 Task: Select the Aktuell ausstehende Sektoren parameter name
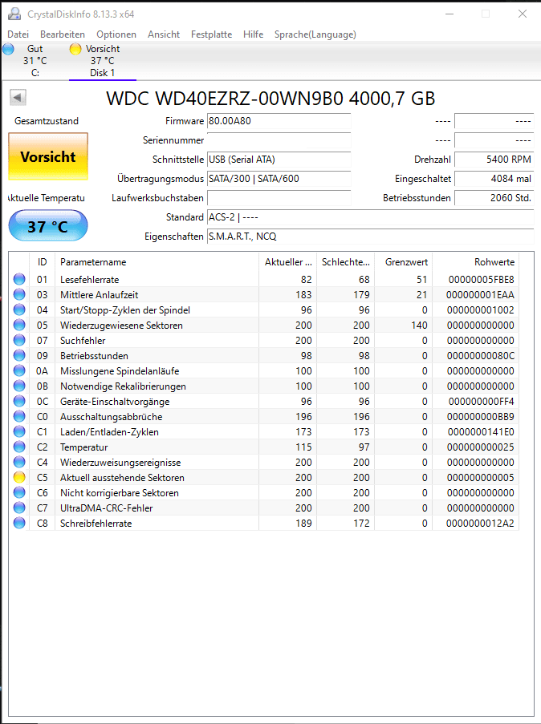122,477
